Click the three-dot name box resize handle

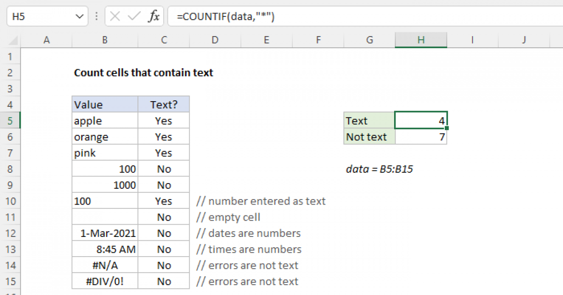pos(97,16)
